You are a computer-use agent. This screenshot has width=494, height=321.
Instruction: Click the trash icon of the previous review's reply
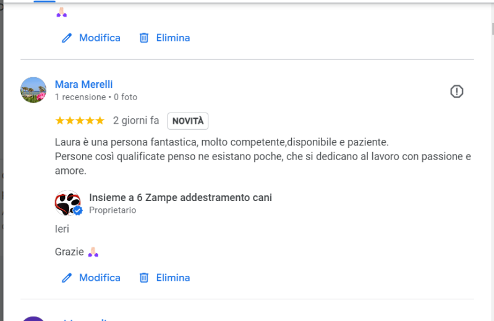144,38
